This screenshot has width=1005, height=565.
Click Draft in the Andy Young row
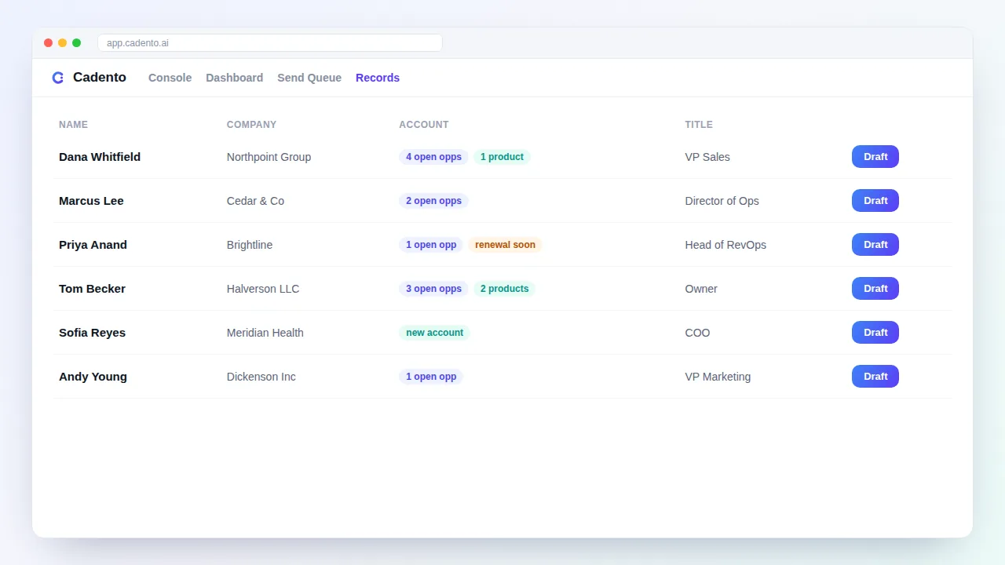coord(875,377)
